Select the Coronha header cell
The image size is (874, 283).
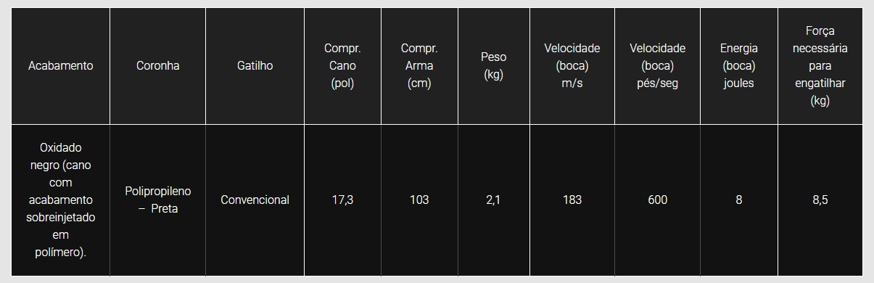pyautogui.click(x=157, y=66)
